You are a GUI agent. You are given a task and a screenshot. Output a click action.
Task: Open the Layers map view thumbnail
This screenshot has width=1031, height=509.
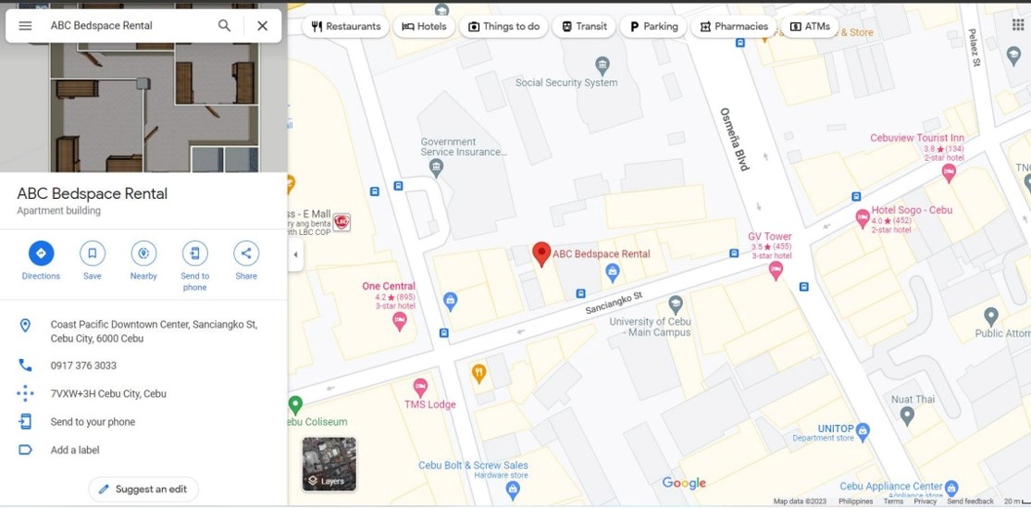tap(329, 465)
